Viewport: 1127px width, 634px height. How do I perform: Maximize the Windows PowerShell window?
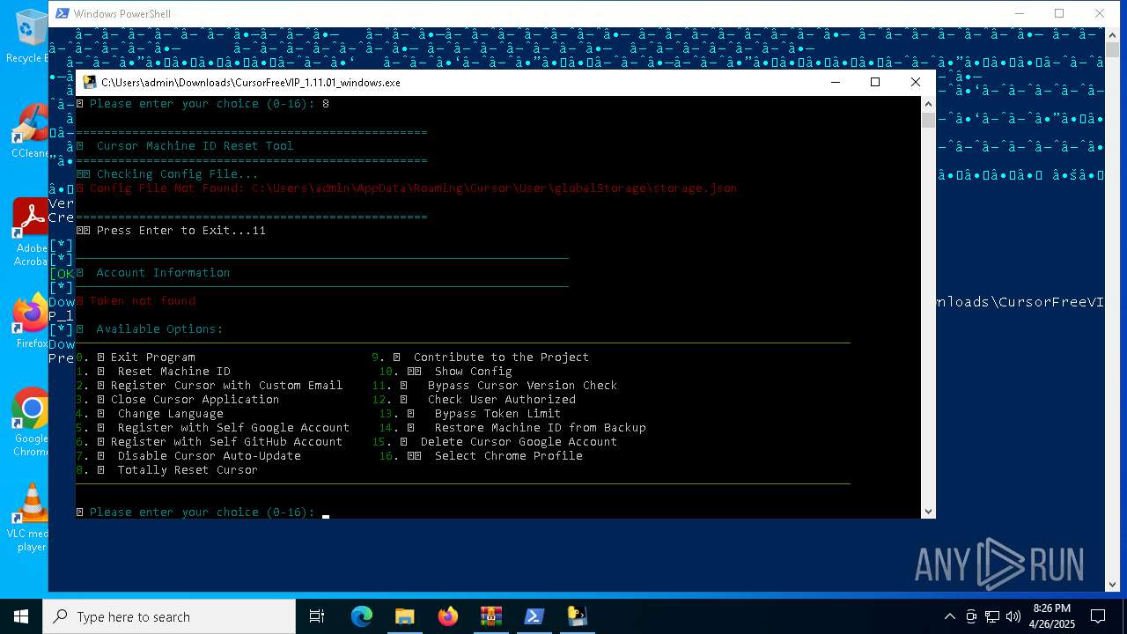click(x=1059, y=13)
